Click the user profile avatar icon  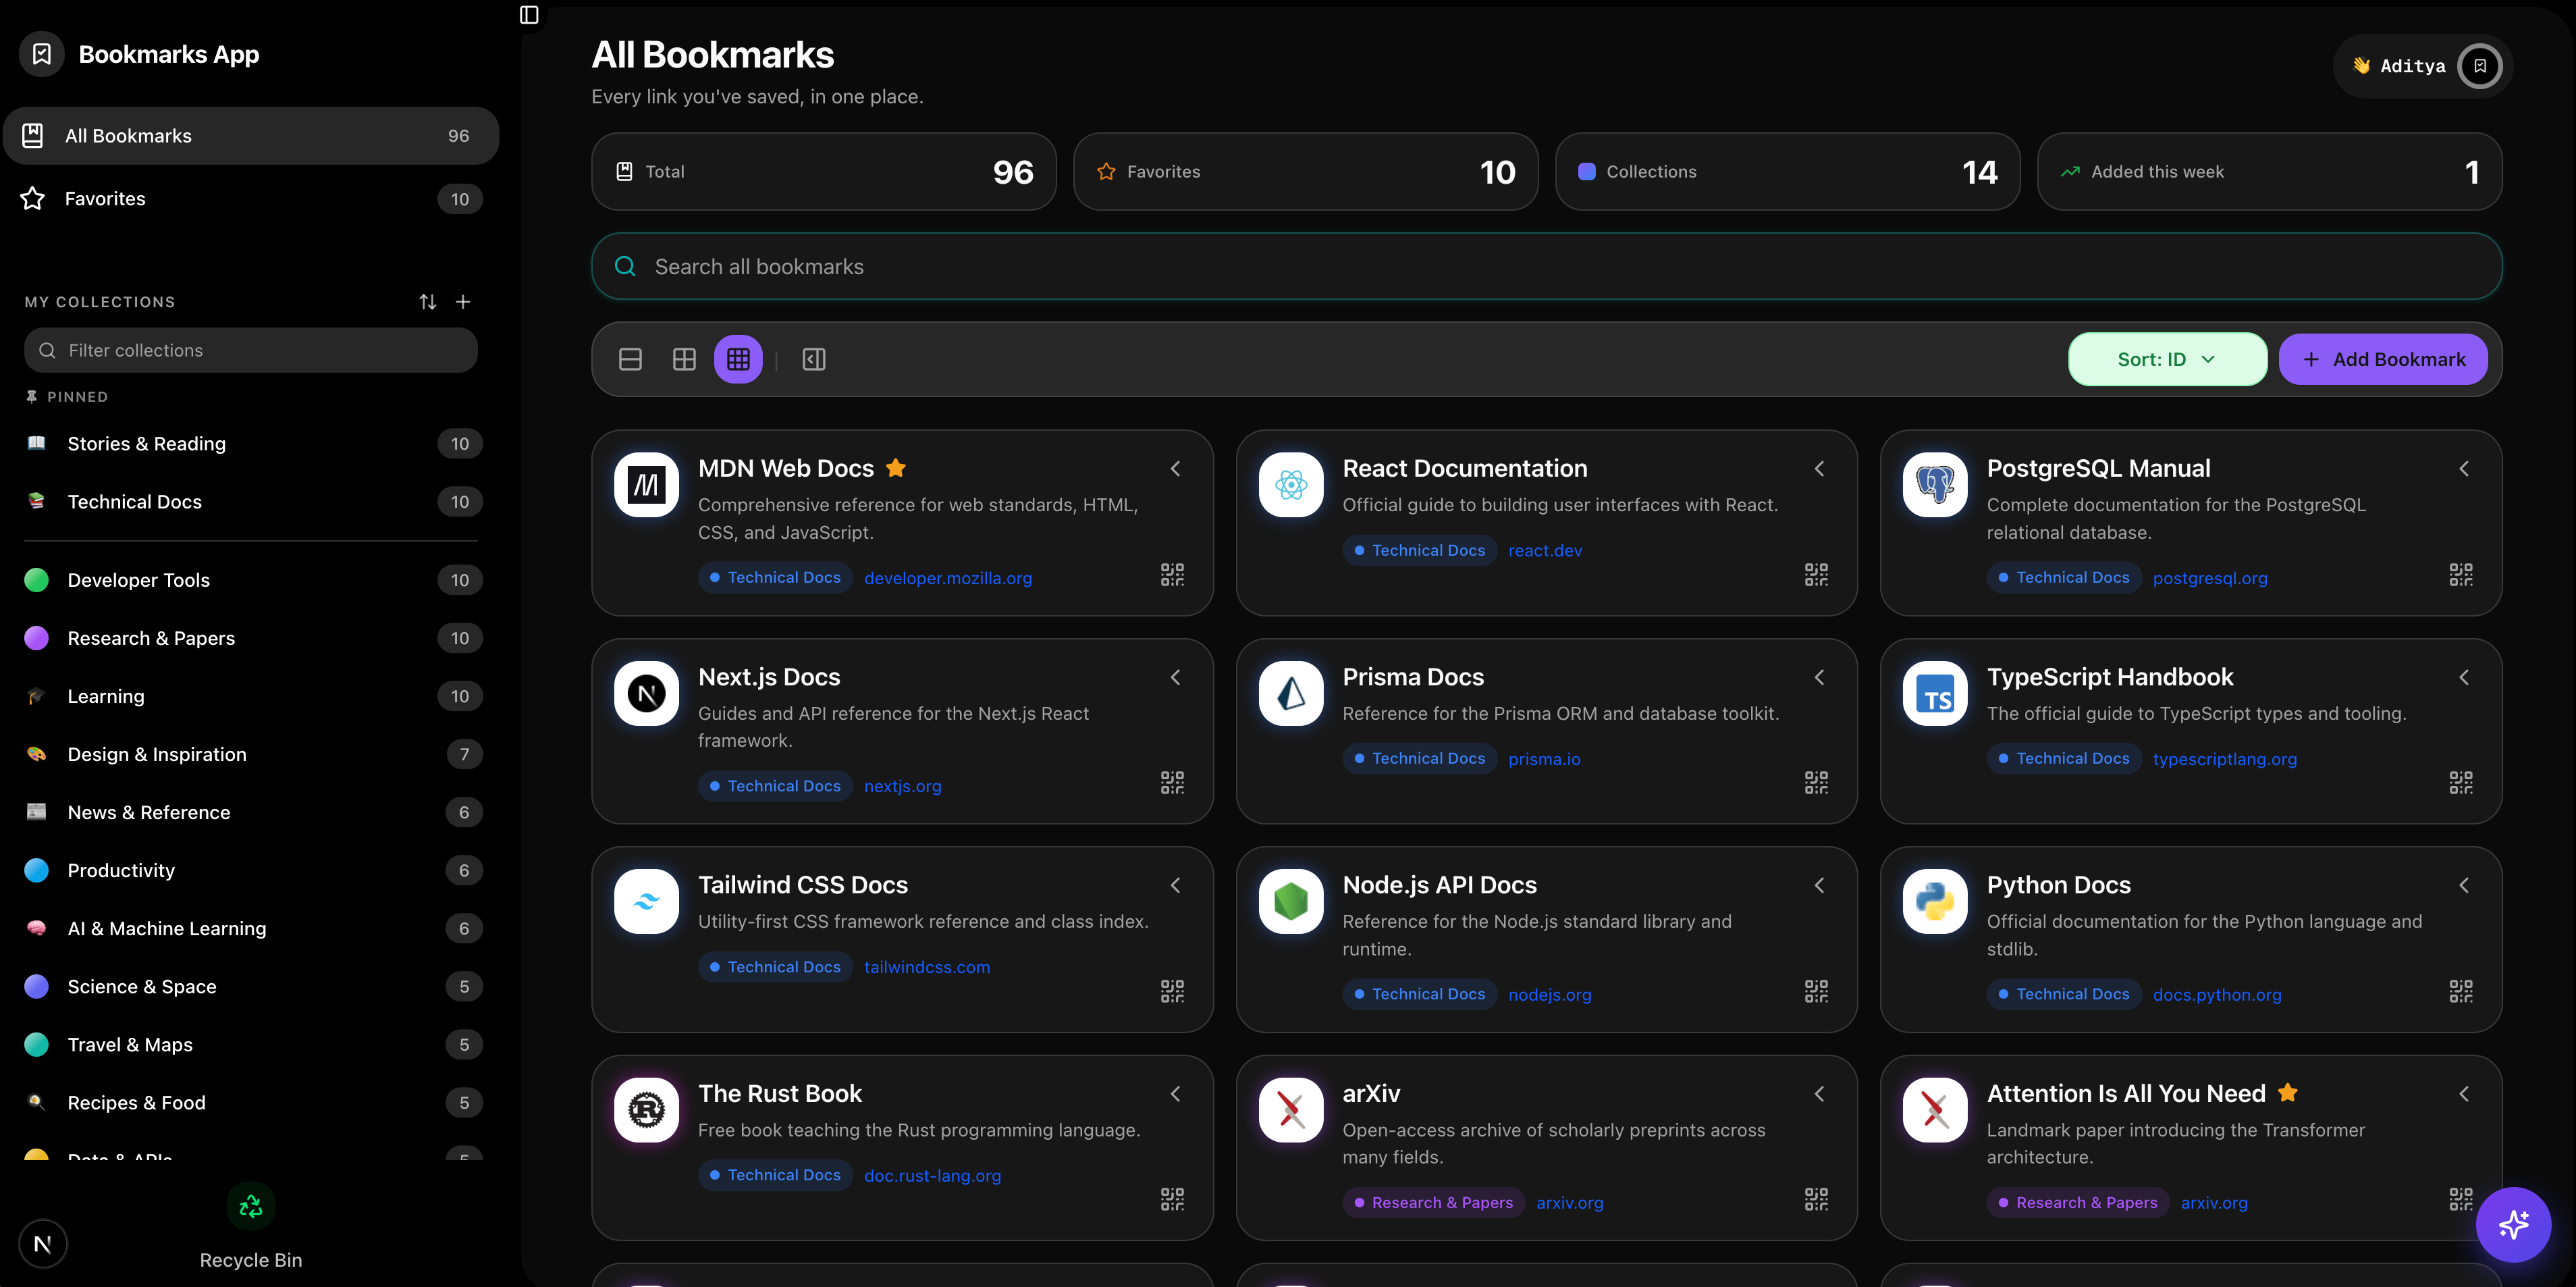2480,66
